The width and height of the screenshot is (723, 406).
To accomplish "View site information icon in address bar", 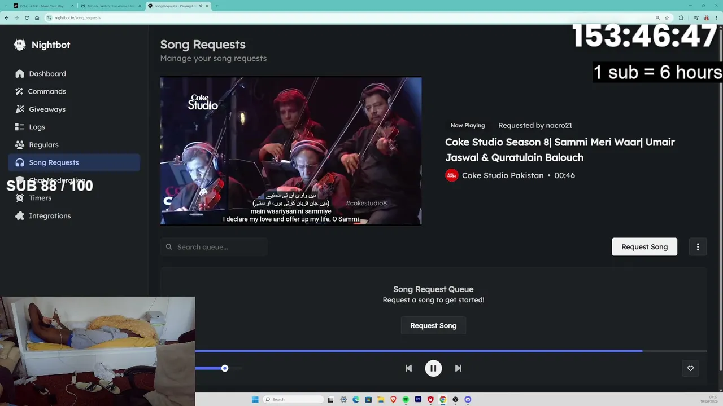I will click(50, 18).
